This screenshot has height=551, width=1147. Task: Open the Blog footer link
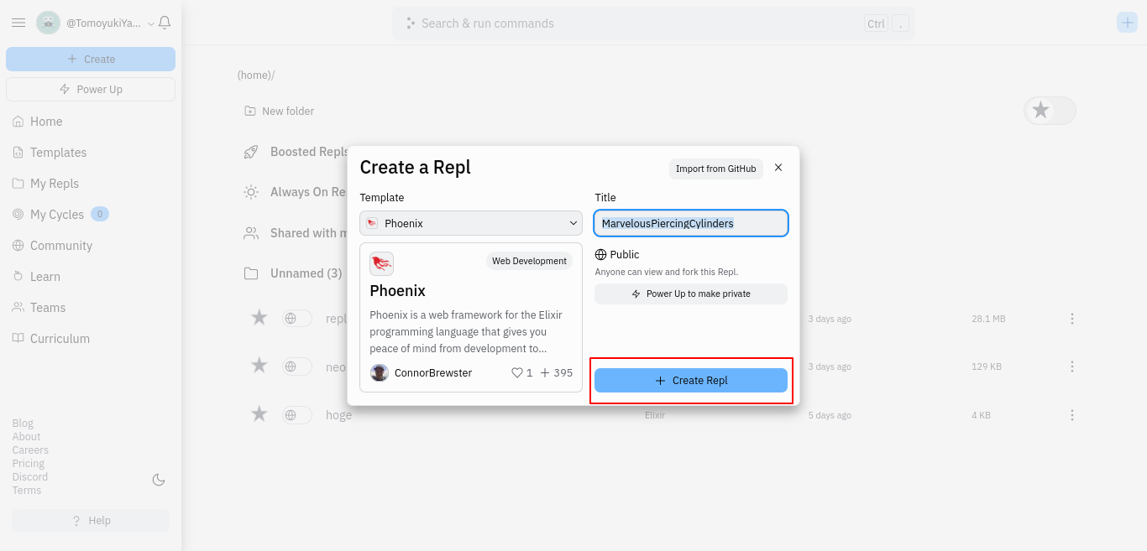(x=23, y=424)
